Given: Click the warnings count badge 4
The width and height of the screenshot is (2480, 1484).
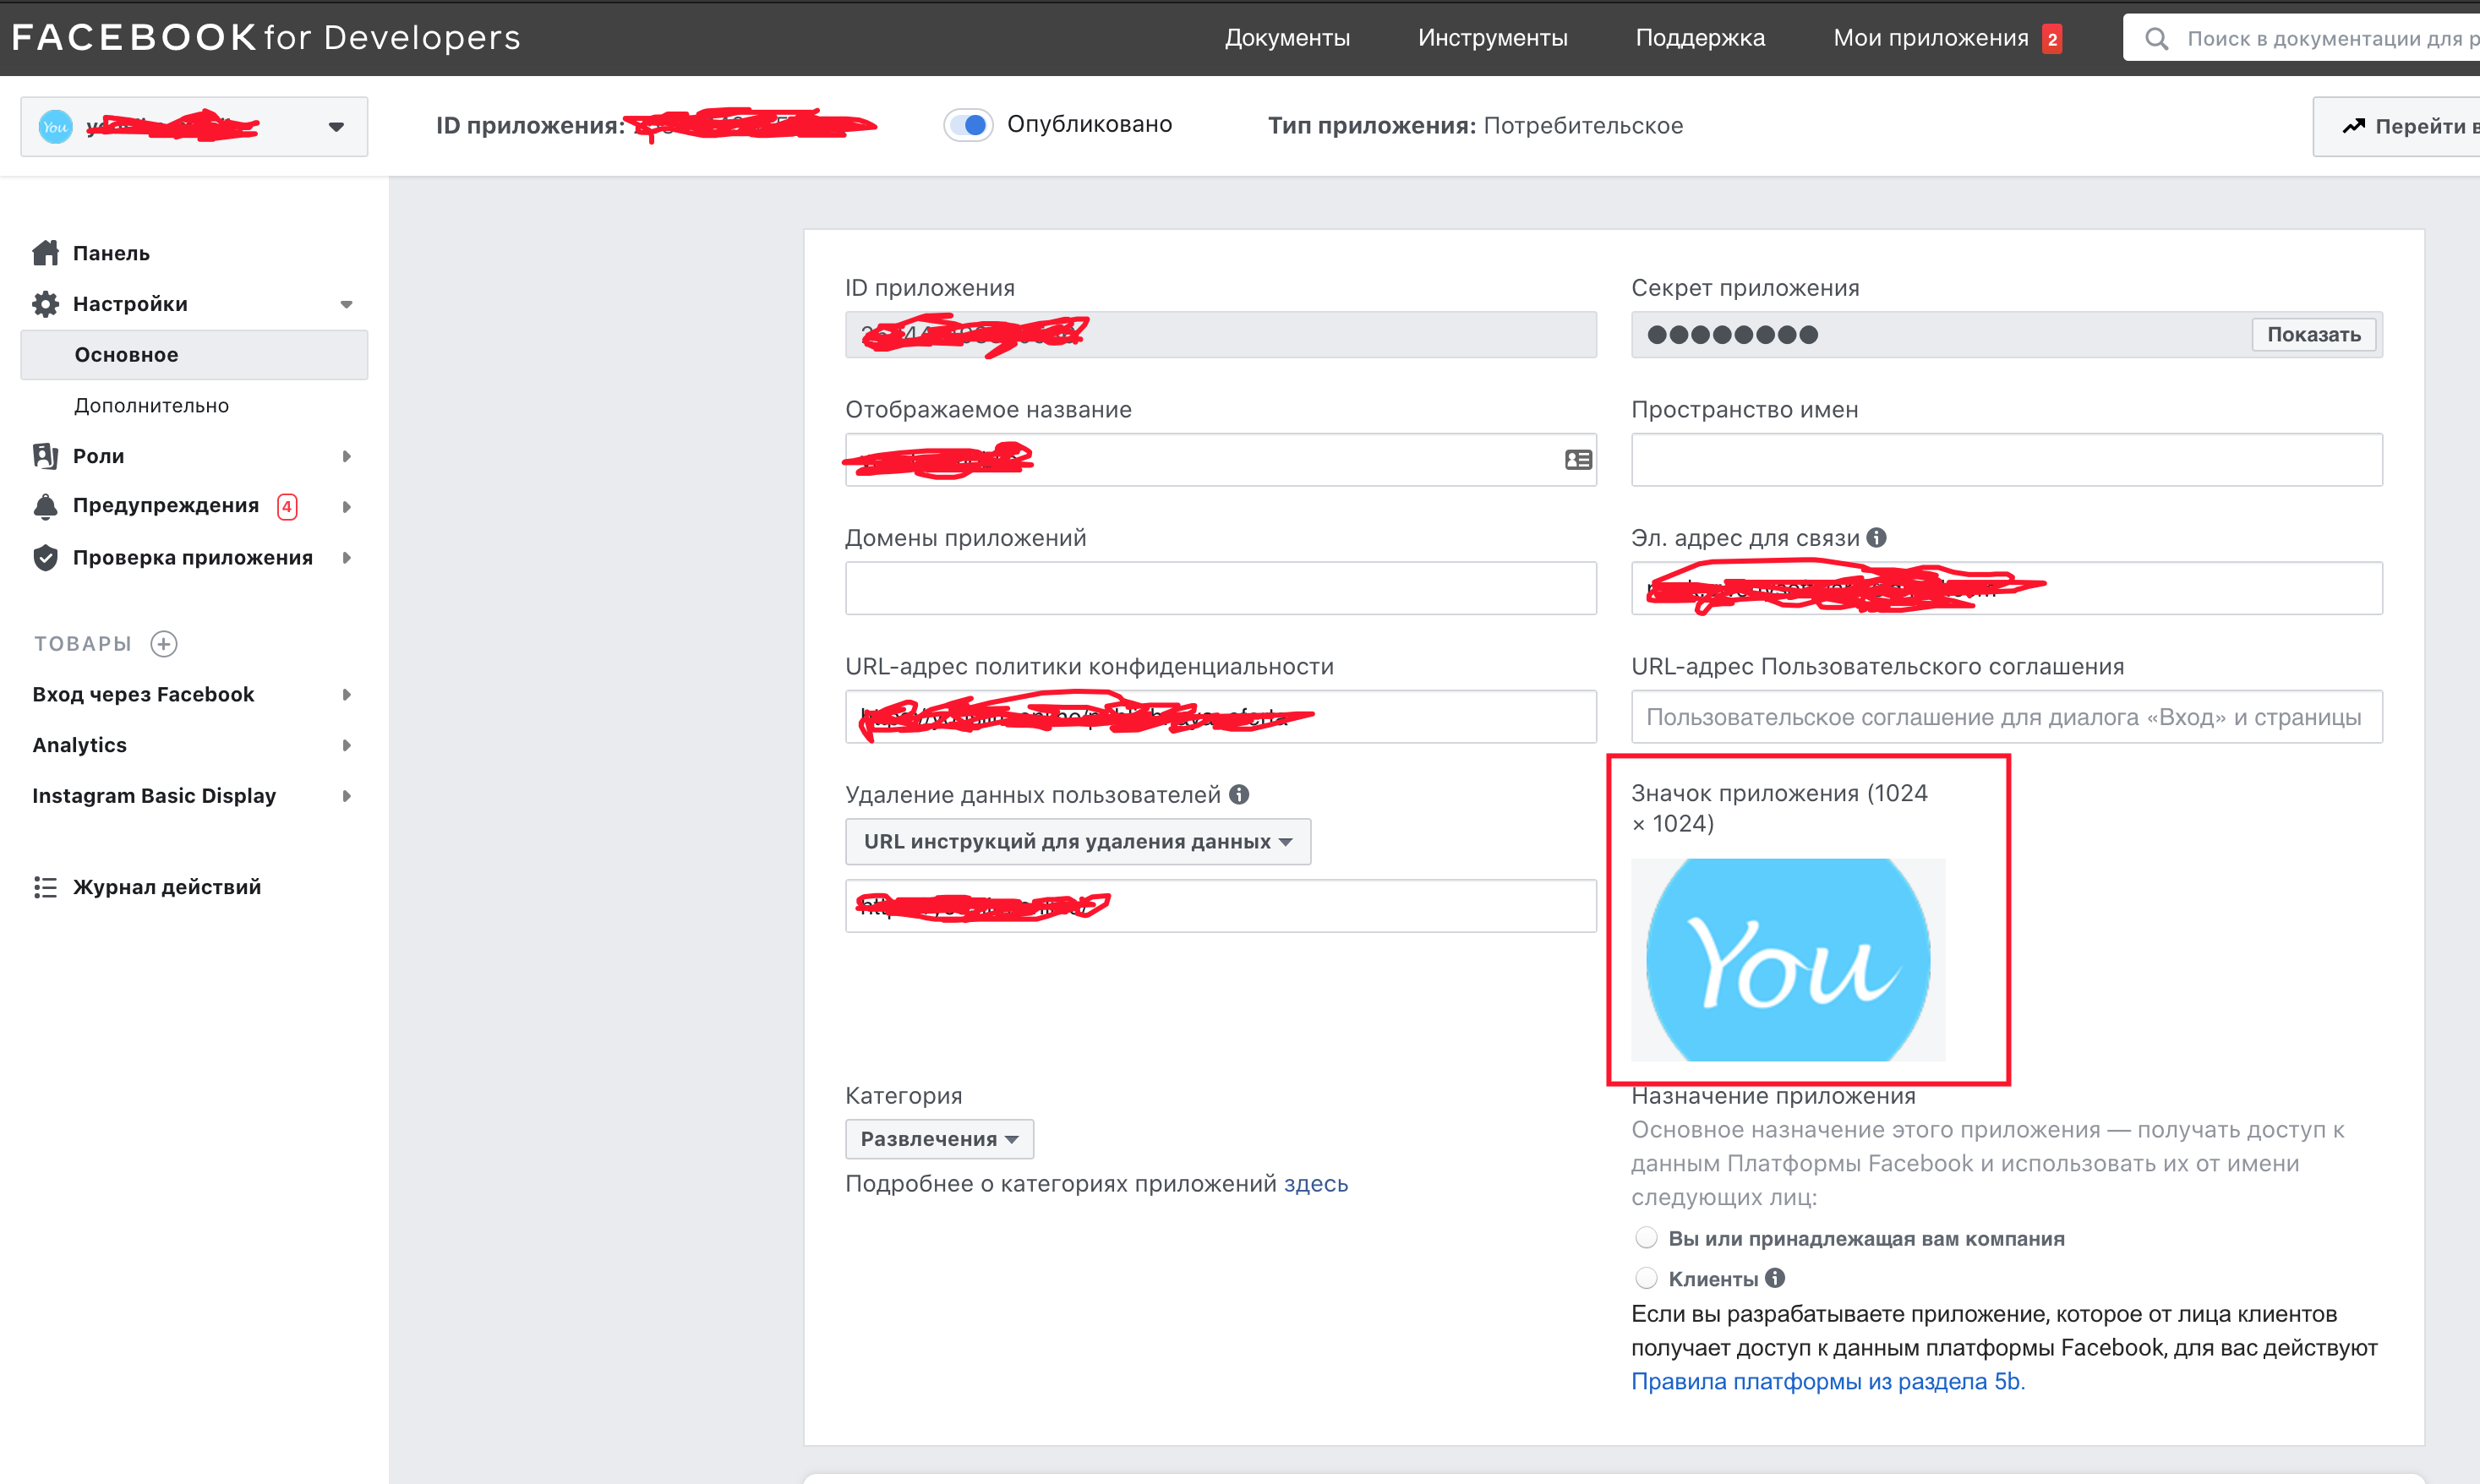Looking at the screenshot, I should click(x=287, y=506).
